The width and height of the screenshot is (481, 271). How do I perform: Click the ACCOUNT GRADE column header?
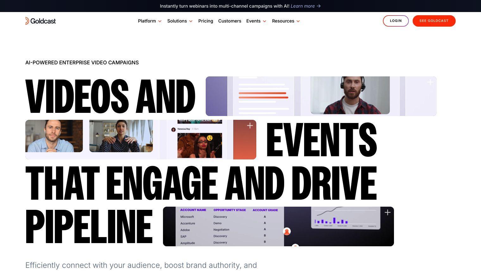(265, 210)
